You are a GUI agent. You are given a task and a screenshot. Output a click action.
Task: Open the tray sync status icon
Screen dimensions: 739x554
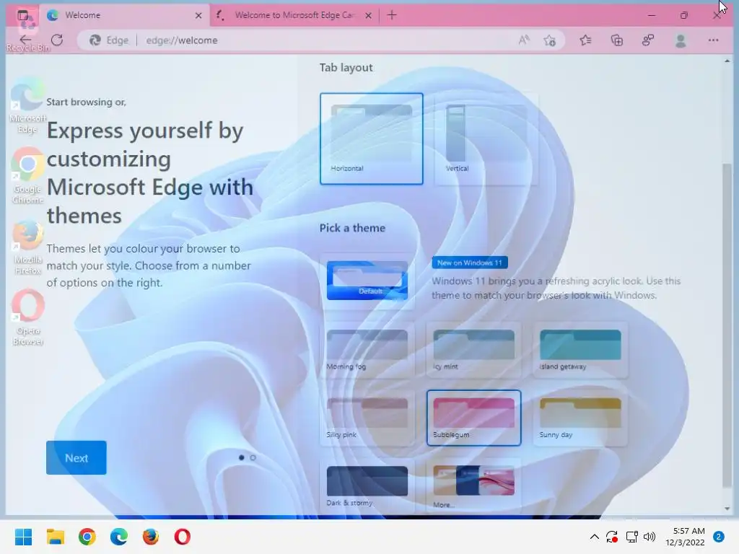[612, 537]
